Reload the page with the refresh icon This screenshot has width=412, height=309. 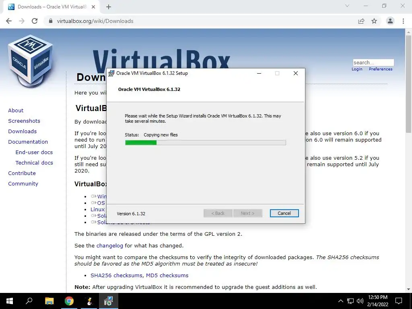point(35,21)
